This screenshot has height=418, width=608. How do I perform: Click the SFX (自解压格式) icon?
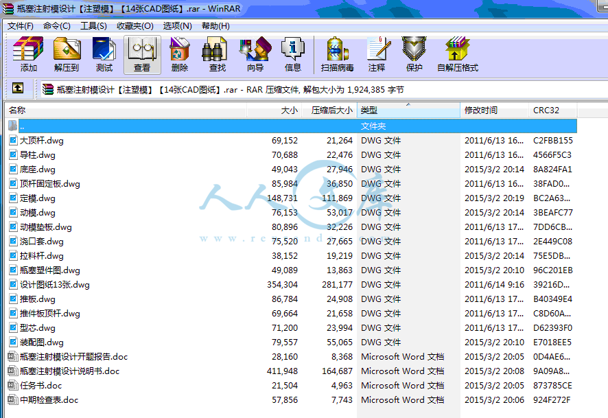pos(458,54)
